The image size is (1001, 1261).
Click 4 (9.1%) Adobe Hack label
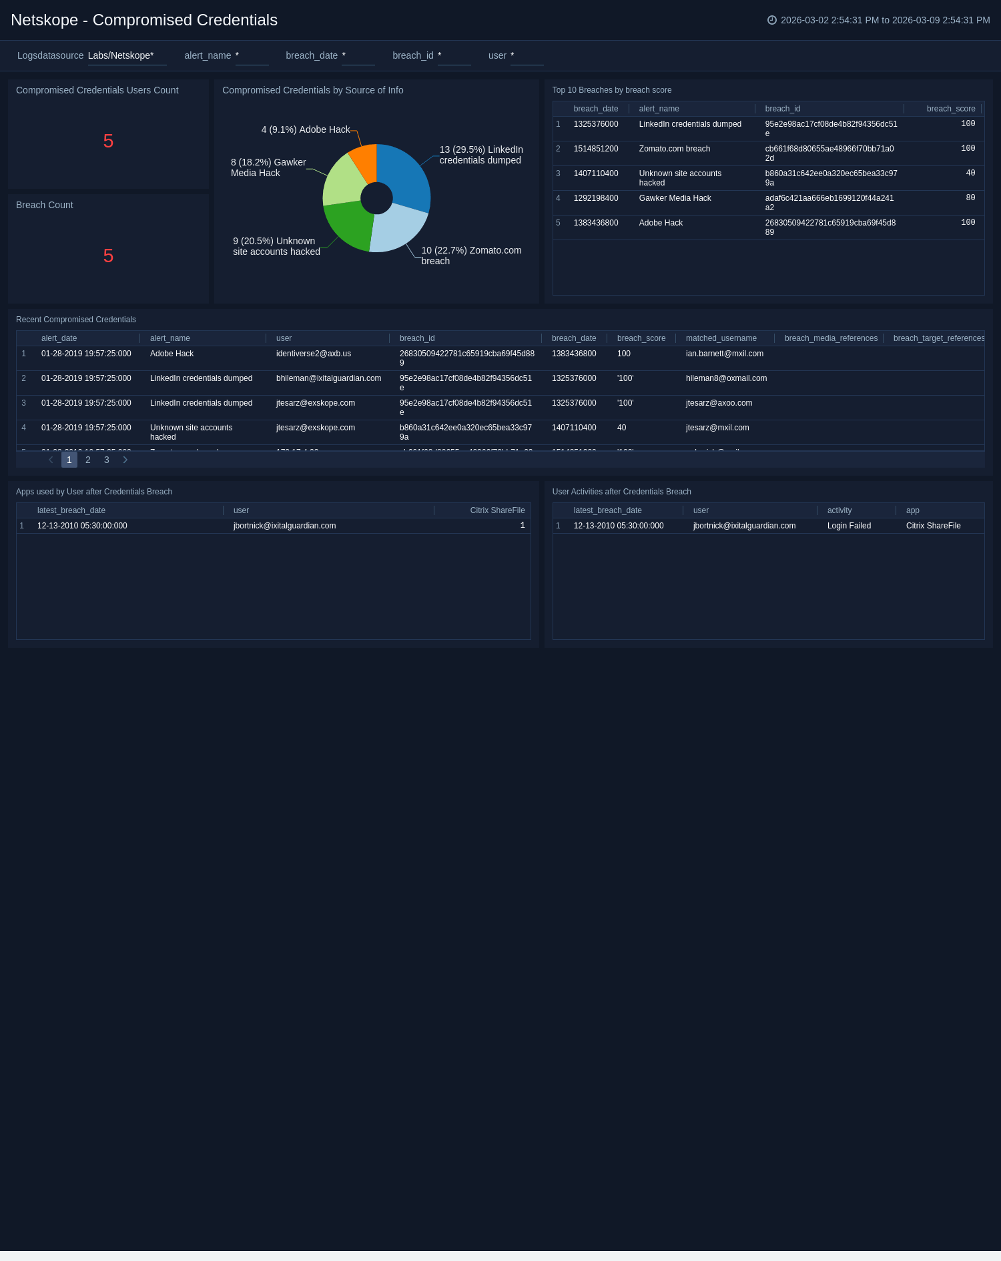306,129
